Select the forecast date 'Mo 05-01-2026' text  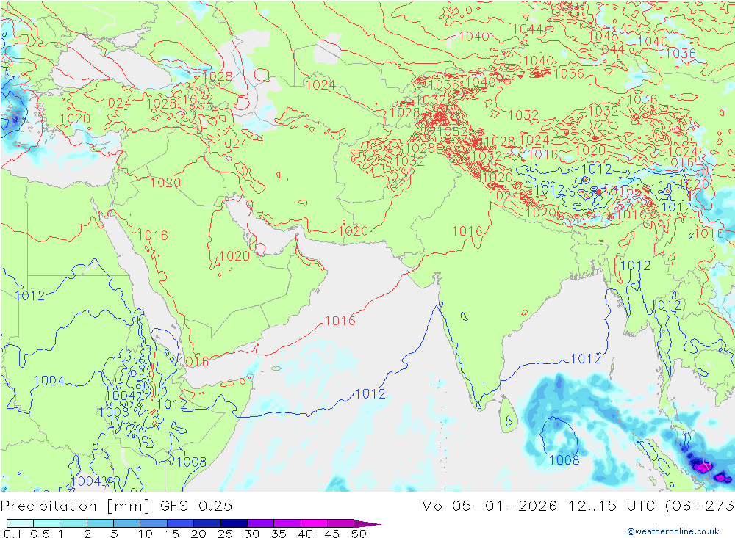(489, 506)
